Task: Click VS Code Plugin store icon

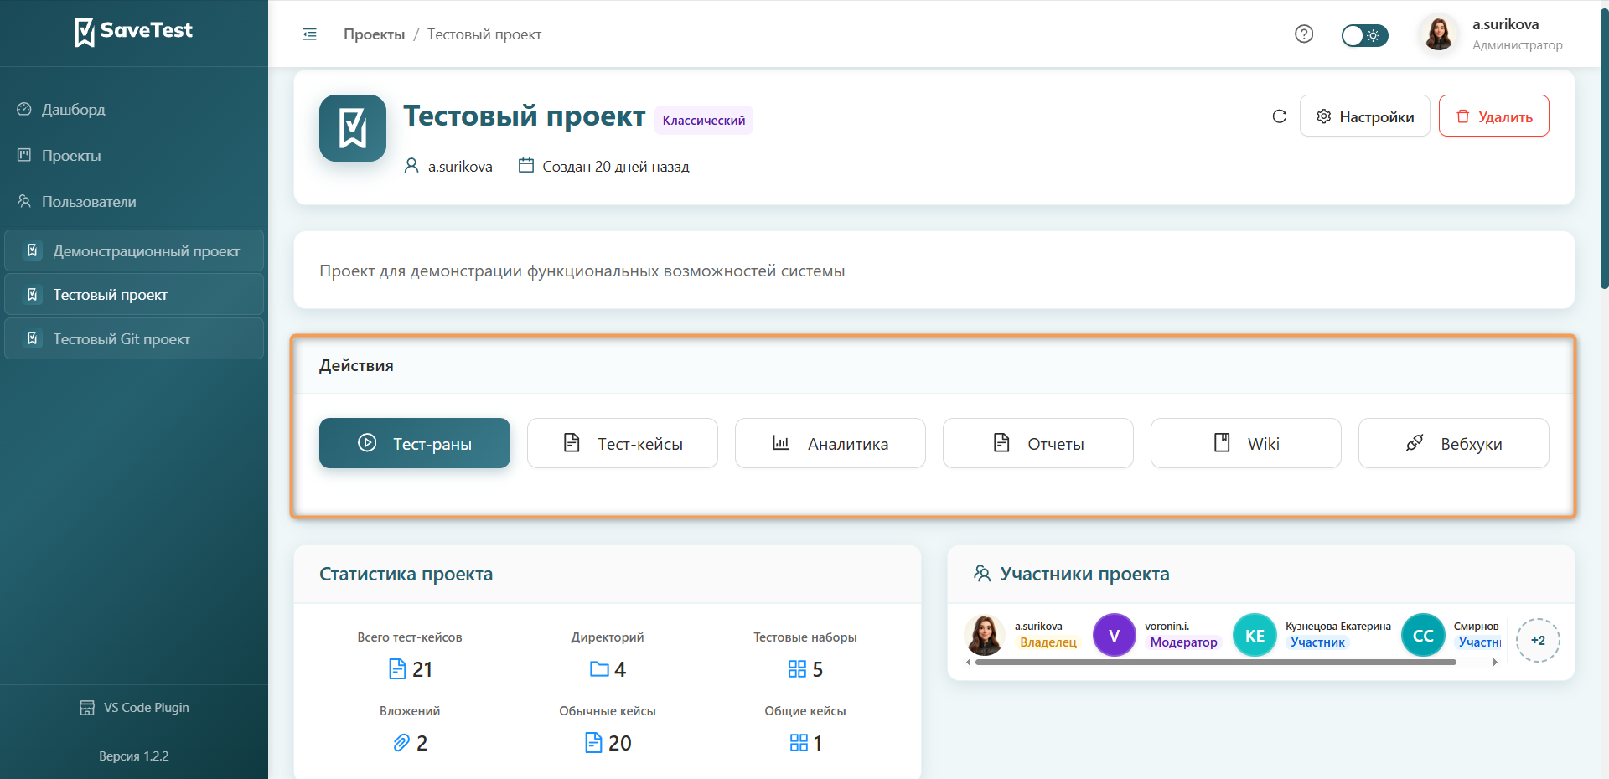Action: point(87,708)
